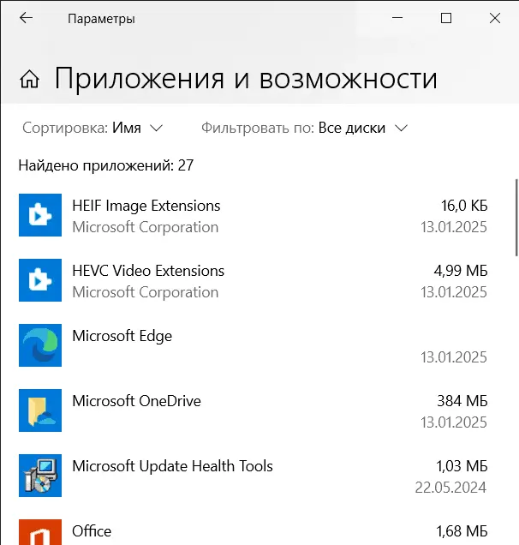Open the sort by "Имя" dropdown
Image resolution: width=519 pixels, height=545 pixels.
coord(136,128)
